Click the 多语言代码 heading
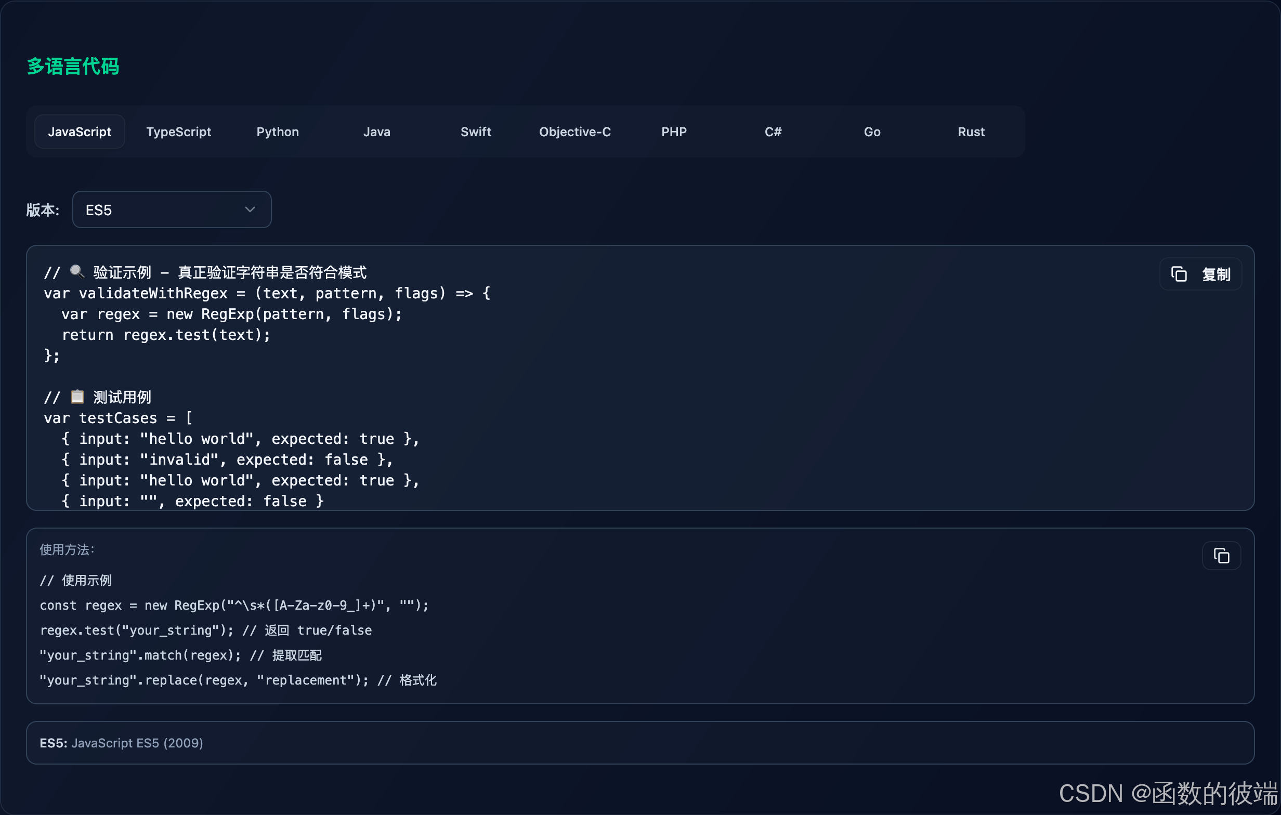The image size is (1281, 815). (x=73, y=67)
